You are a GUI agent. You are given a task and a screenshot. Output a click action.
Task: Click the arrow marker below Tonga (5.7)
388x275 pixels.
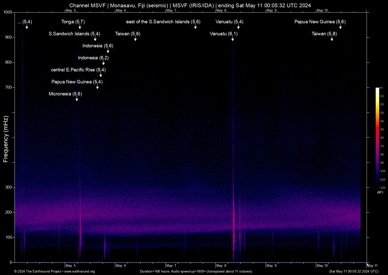(80, 27)
